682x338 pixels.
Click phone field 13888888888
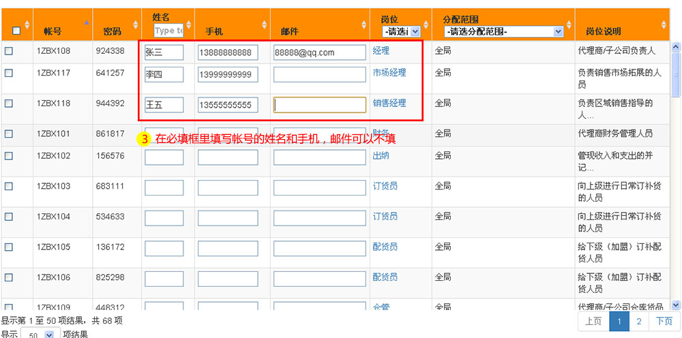[x=228, y=52]
